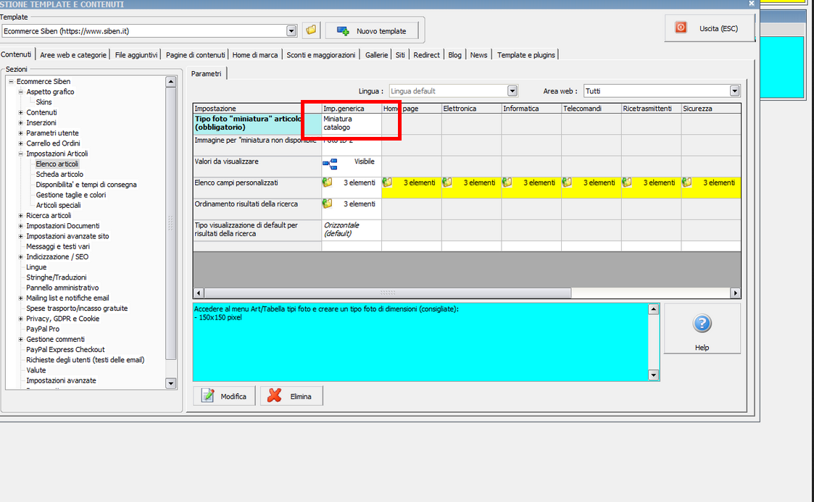814x502 pixels.
Task: Select Stringhe/Traduzioni tree item
Action: click(56, 277)
